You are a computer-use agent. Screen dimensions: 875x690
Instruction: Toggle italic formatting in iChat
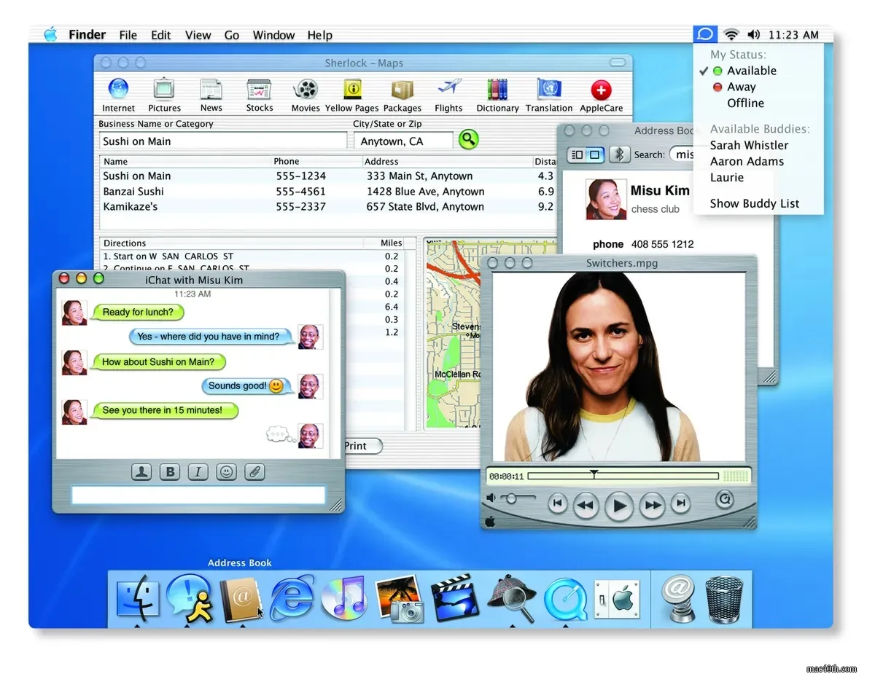(198, 471)
